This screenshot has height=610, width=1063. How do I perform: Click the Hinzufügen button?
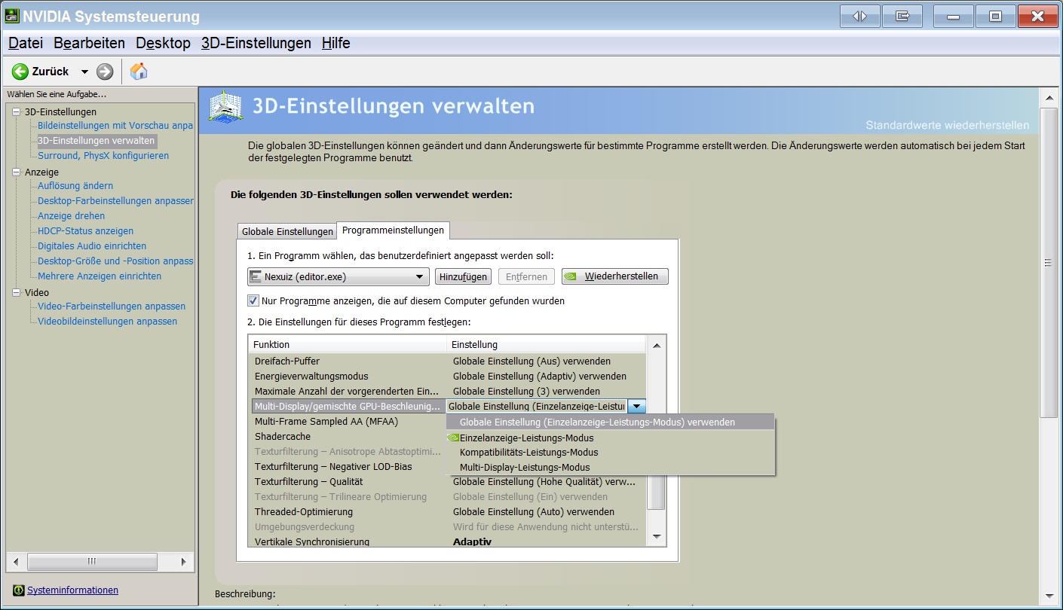click(463, 276)
